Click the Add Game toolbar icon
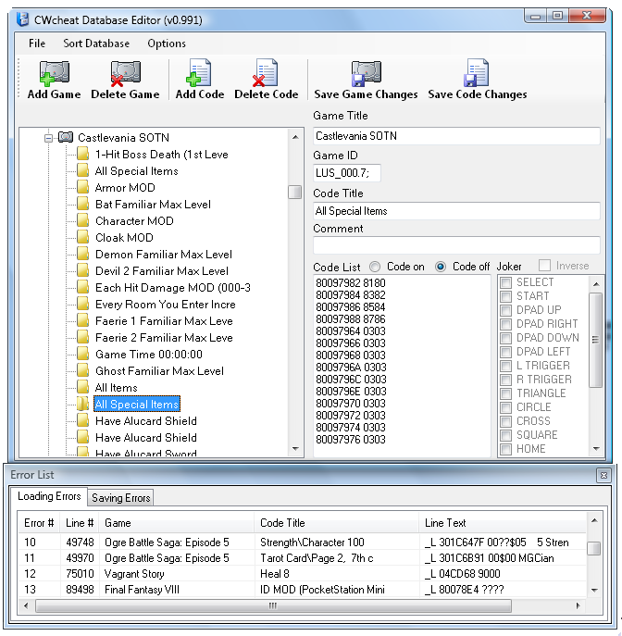Screen dimensions: 622x636 (55, 73)
